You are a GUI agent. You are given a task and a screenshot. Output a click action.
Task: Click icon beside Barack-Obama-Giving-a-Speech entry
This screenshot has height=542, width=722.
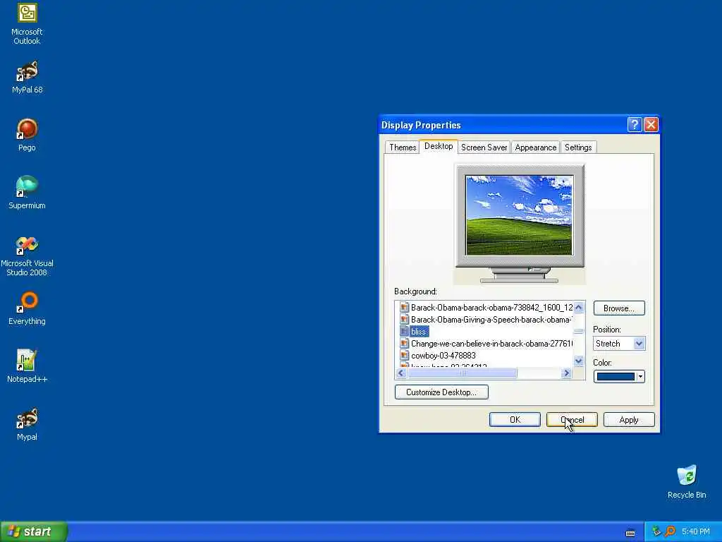(x=404, y=320)
